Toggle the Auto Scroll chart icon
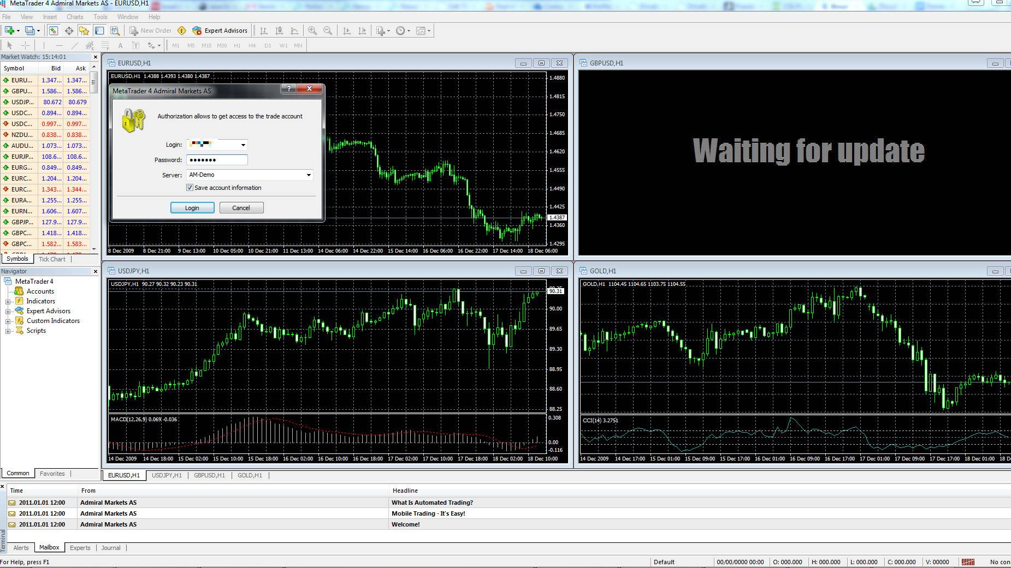Viewport: 1011px width, 568px height. pyautogui.click(x=346, y=31)
